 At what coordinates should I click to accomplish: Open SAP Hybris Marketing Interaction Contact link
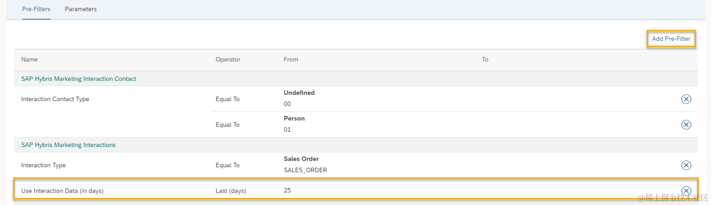[78, 79]
